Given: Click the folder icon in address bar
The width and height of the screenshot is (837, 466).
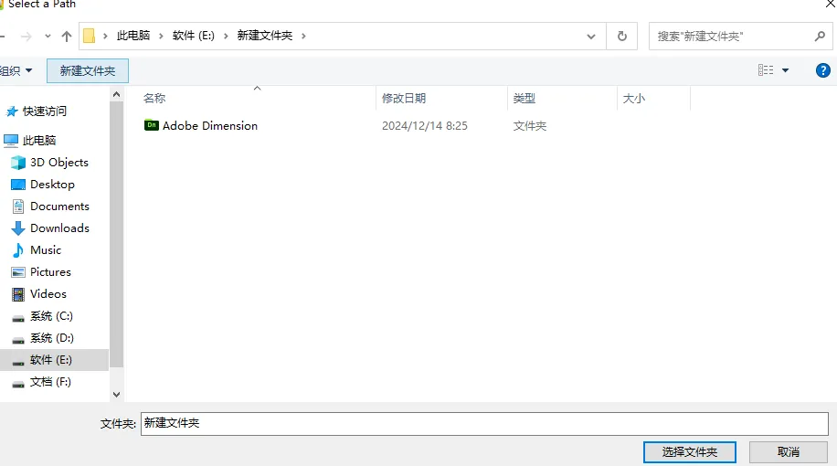Looking at the screenshot, I should pyautogui.click(x=90, y=36).
